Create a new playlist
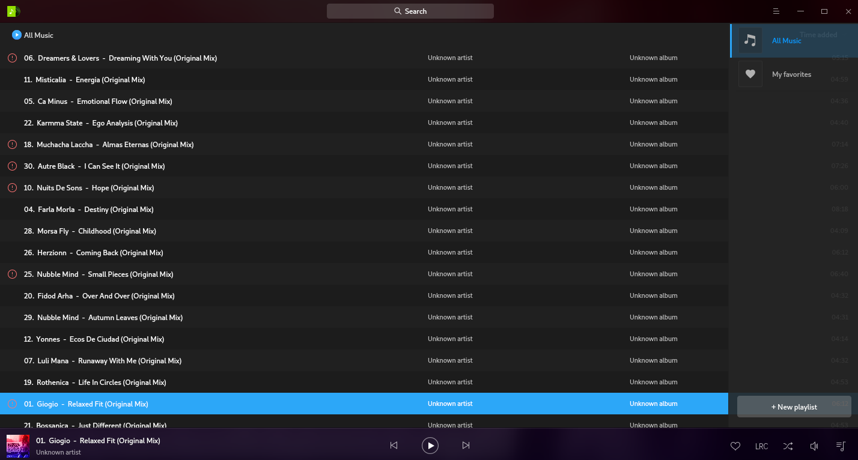Image resolution: width=858 pixels, height=460 pixels. [794, 407]
